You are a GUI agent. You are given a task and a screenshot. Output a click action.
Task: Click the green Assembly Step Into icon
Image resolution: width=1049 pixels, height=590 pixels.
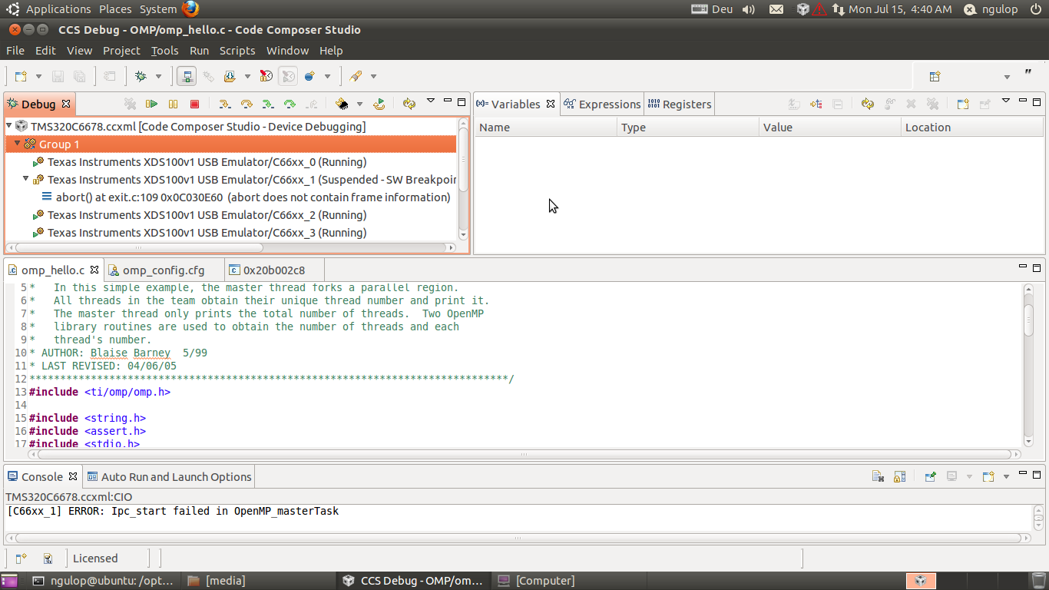click(x=267, y=104)
